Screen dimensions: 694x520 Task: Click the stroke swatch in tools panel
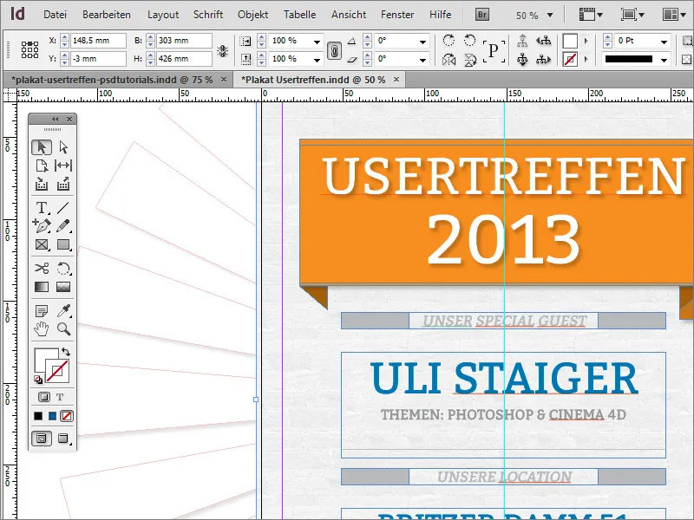[x=57, y=371]
